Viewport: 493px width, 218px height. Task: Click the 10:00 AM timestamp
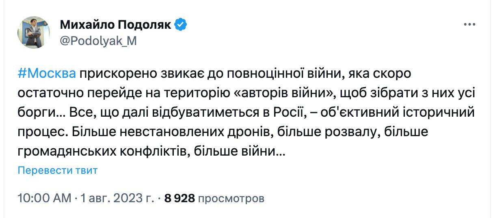(x=44, y=199)
